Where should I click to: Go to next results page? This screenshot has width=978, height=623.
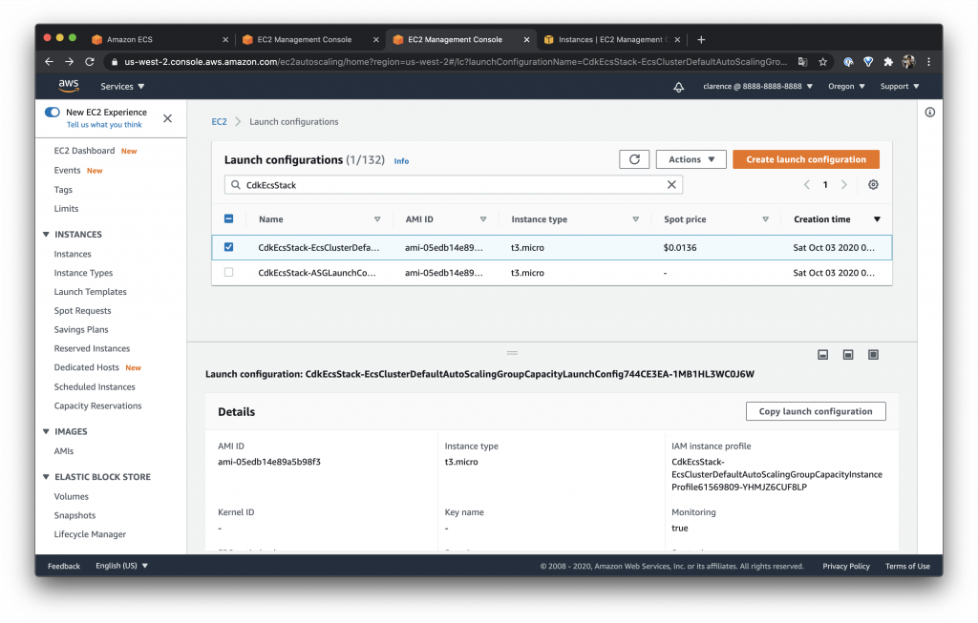[844, 184]
